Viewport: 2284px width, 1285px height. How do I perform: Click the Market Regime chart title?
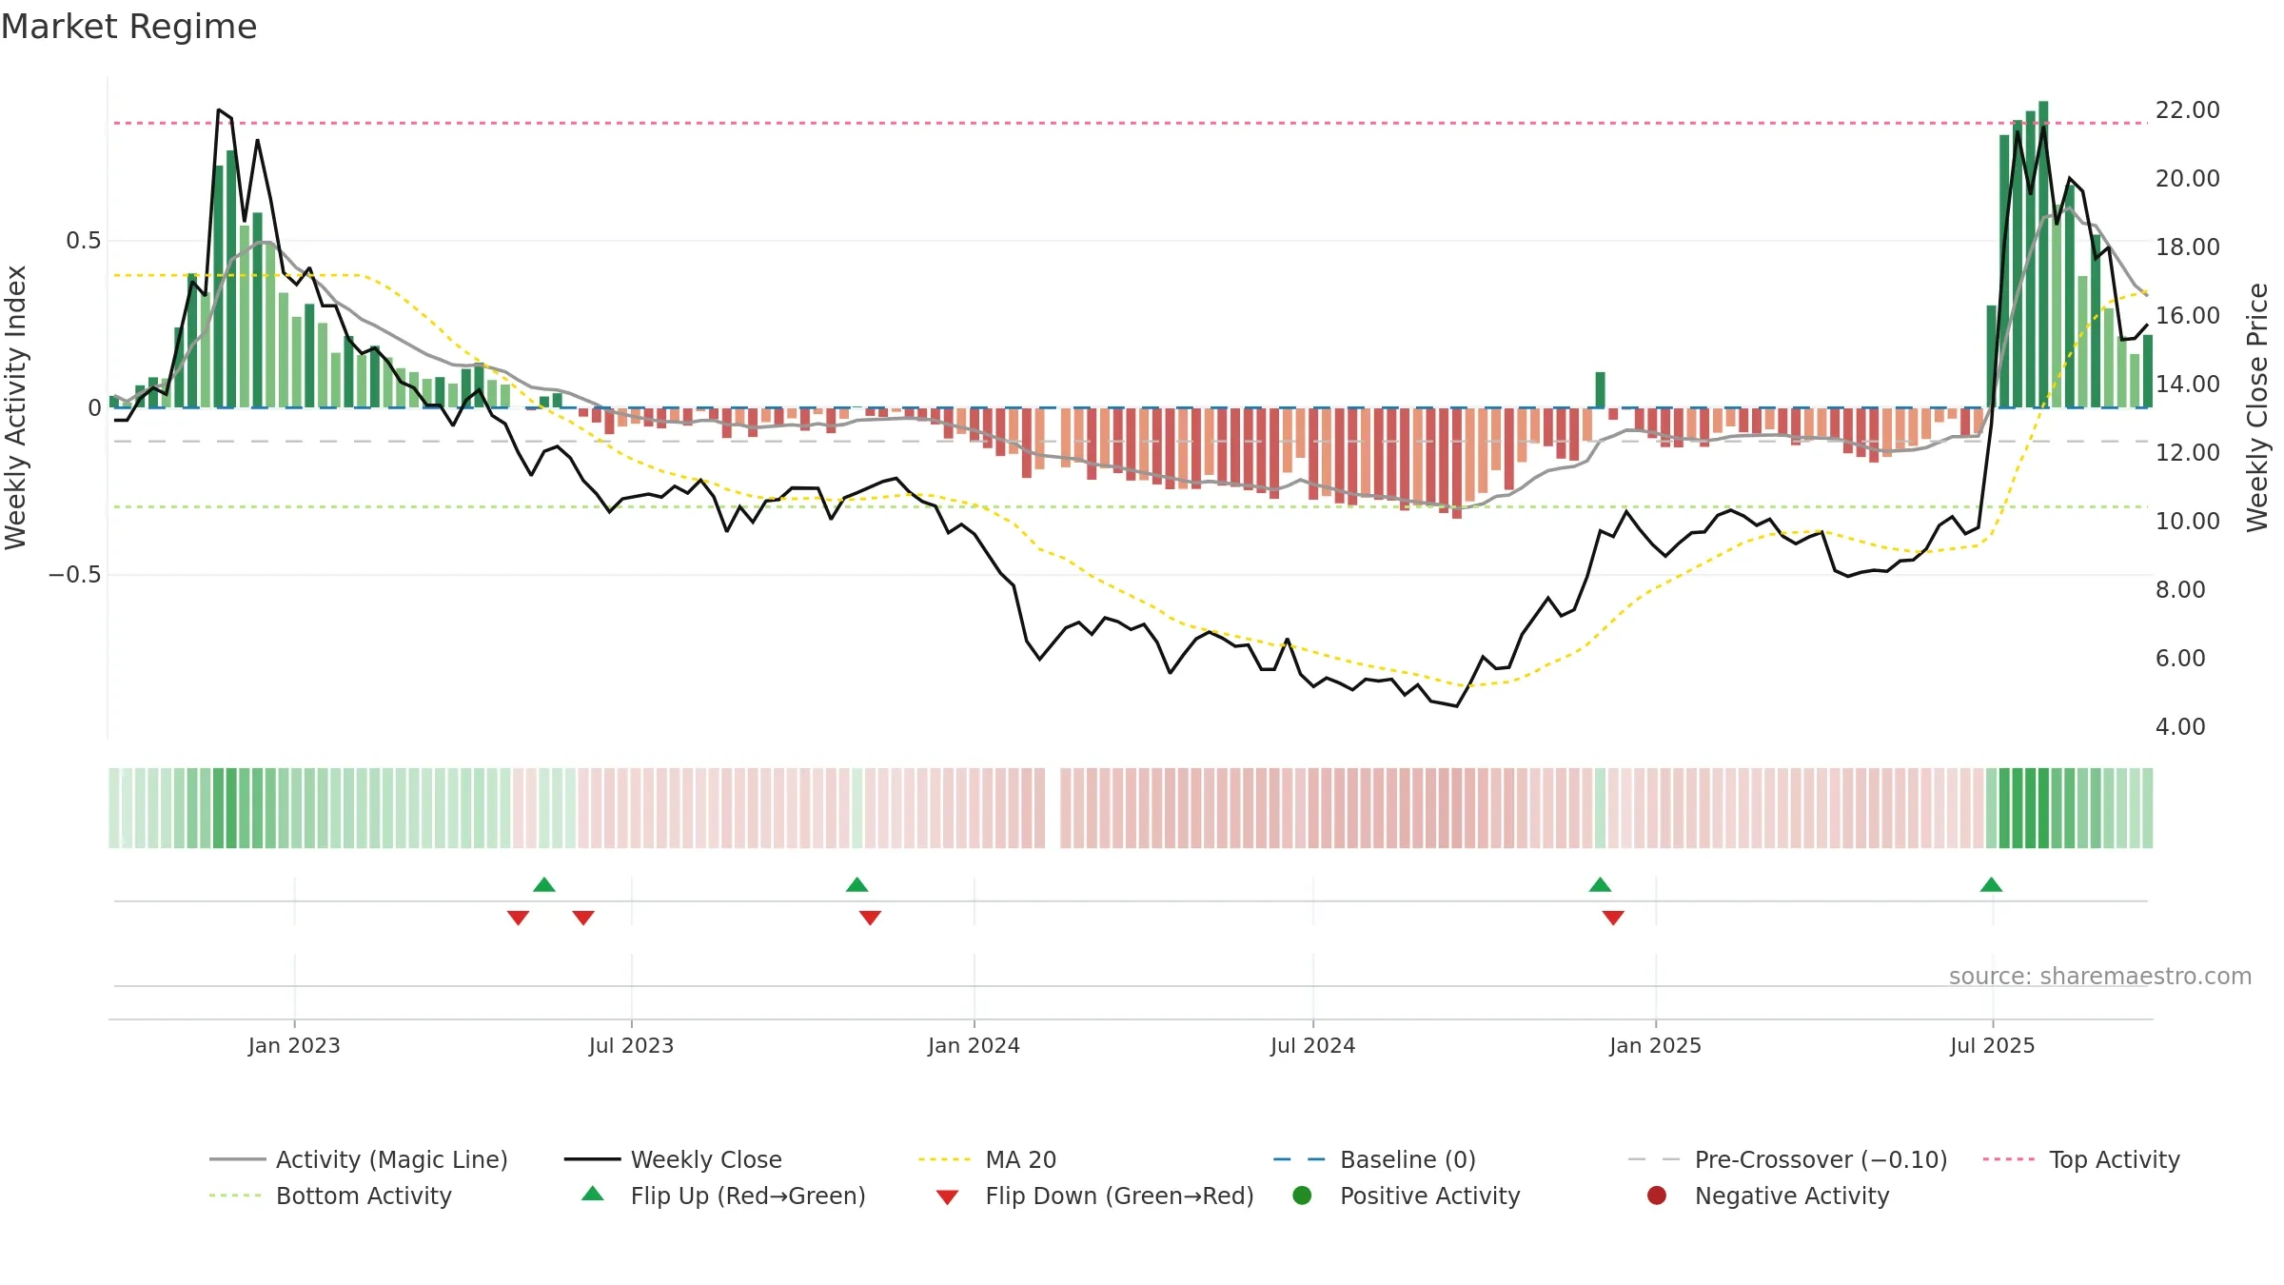[128, 27]
